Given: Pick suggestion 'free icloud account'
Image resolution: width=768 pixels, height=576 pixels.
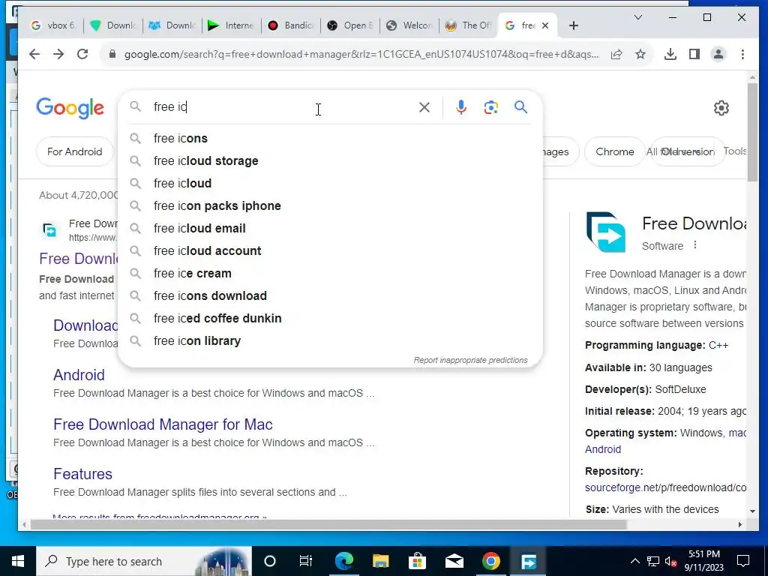Looking at the screenshot, I should pos(330,251).
